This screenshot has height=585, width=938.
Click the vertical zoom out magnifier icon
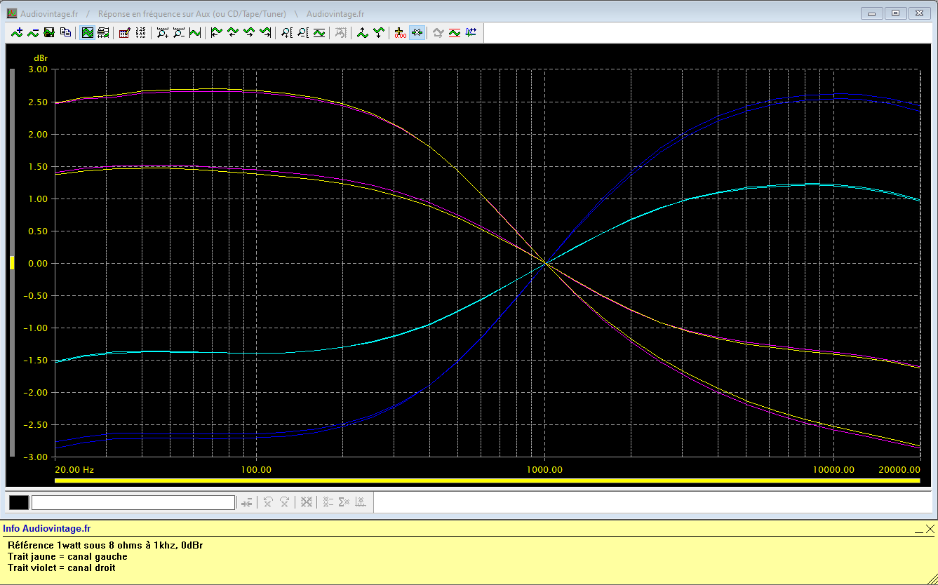click(303, 32)
